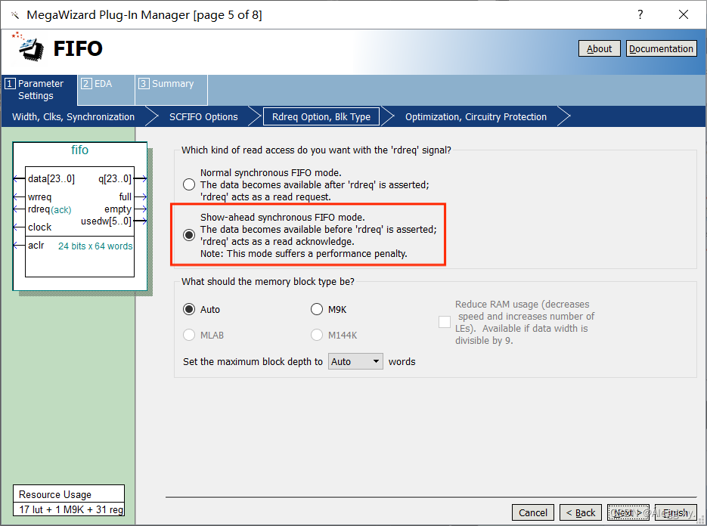This screenshot has height=526, width=707.
Task: Click the data[23..0] port label
Action: click(x=51, y=178)
